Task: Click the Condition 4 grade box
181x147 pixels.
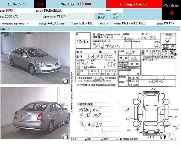Action: [x=171, y=10]
